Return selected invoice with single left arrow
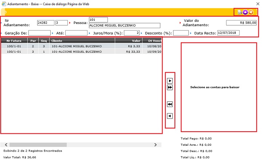This screenshot has height=161, width=262. 170,116
